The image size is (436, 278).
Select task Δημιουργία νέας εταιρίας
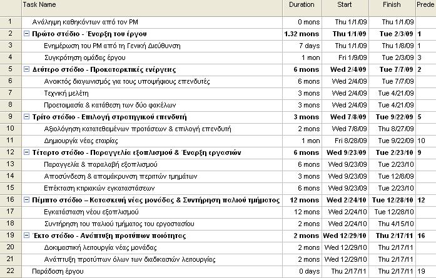[81, 141]
